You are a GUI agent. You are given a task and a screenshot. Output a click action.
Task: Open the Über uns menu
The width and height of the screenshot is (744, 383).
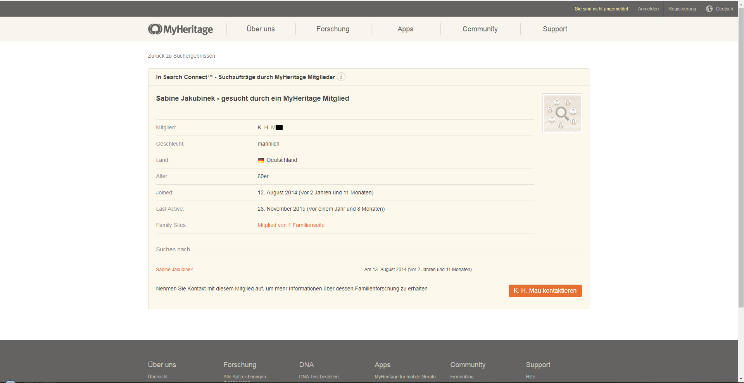coord(261,29)
